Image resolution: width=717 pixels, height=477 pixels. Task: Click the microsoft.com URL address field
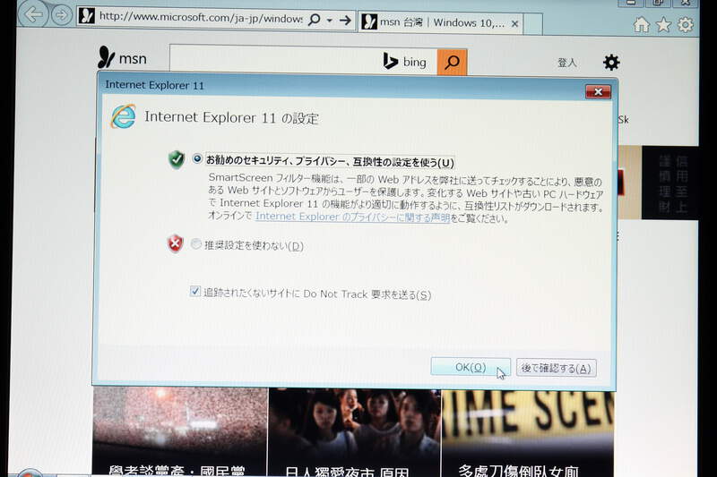point(200,18)
